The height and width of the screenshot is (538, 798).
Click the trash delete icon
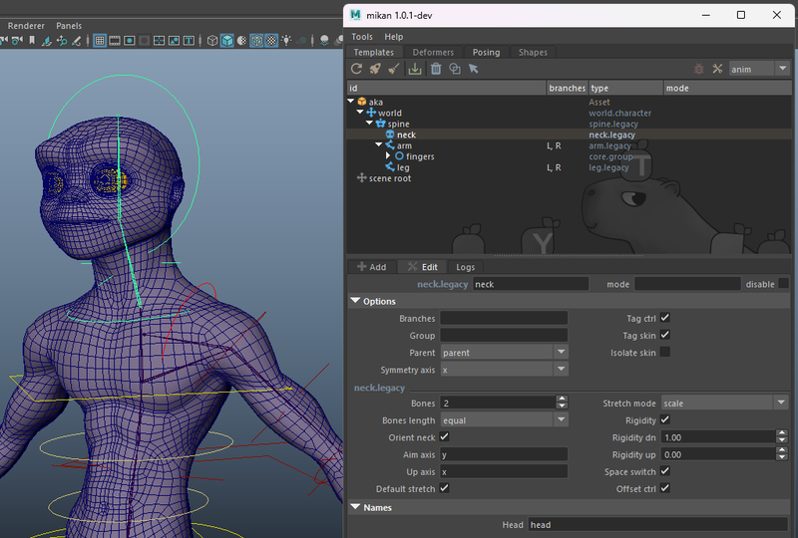click(436, 69)
